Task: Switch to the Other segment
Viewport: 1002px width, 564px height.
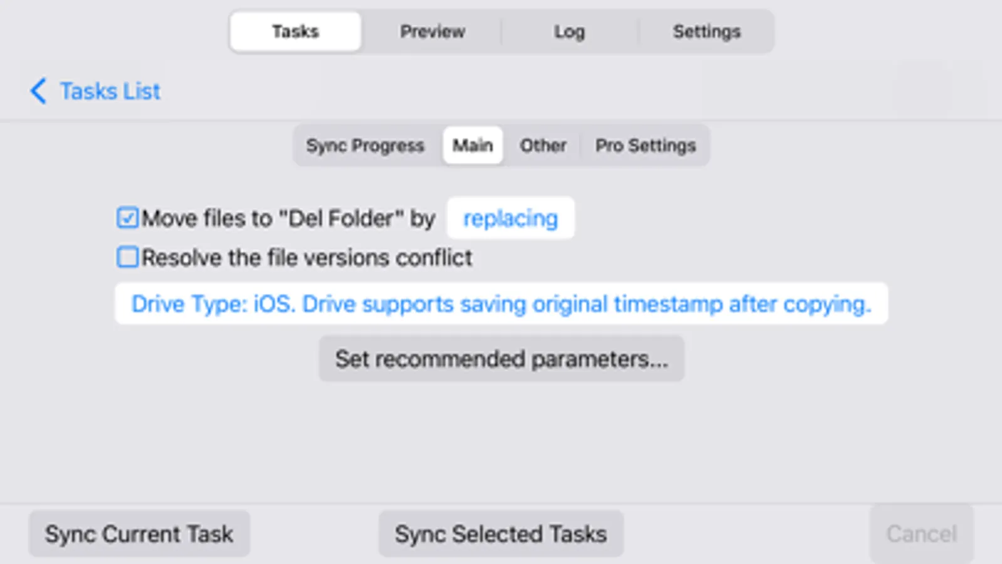Action: [543, 145]
